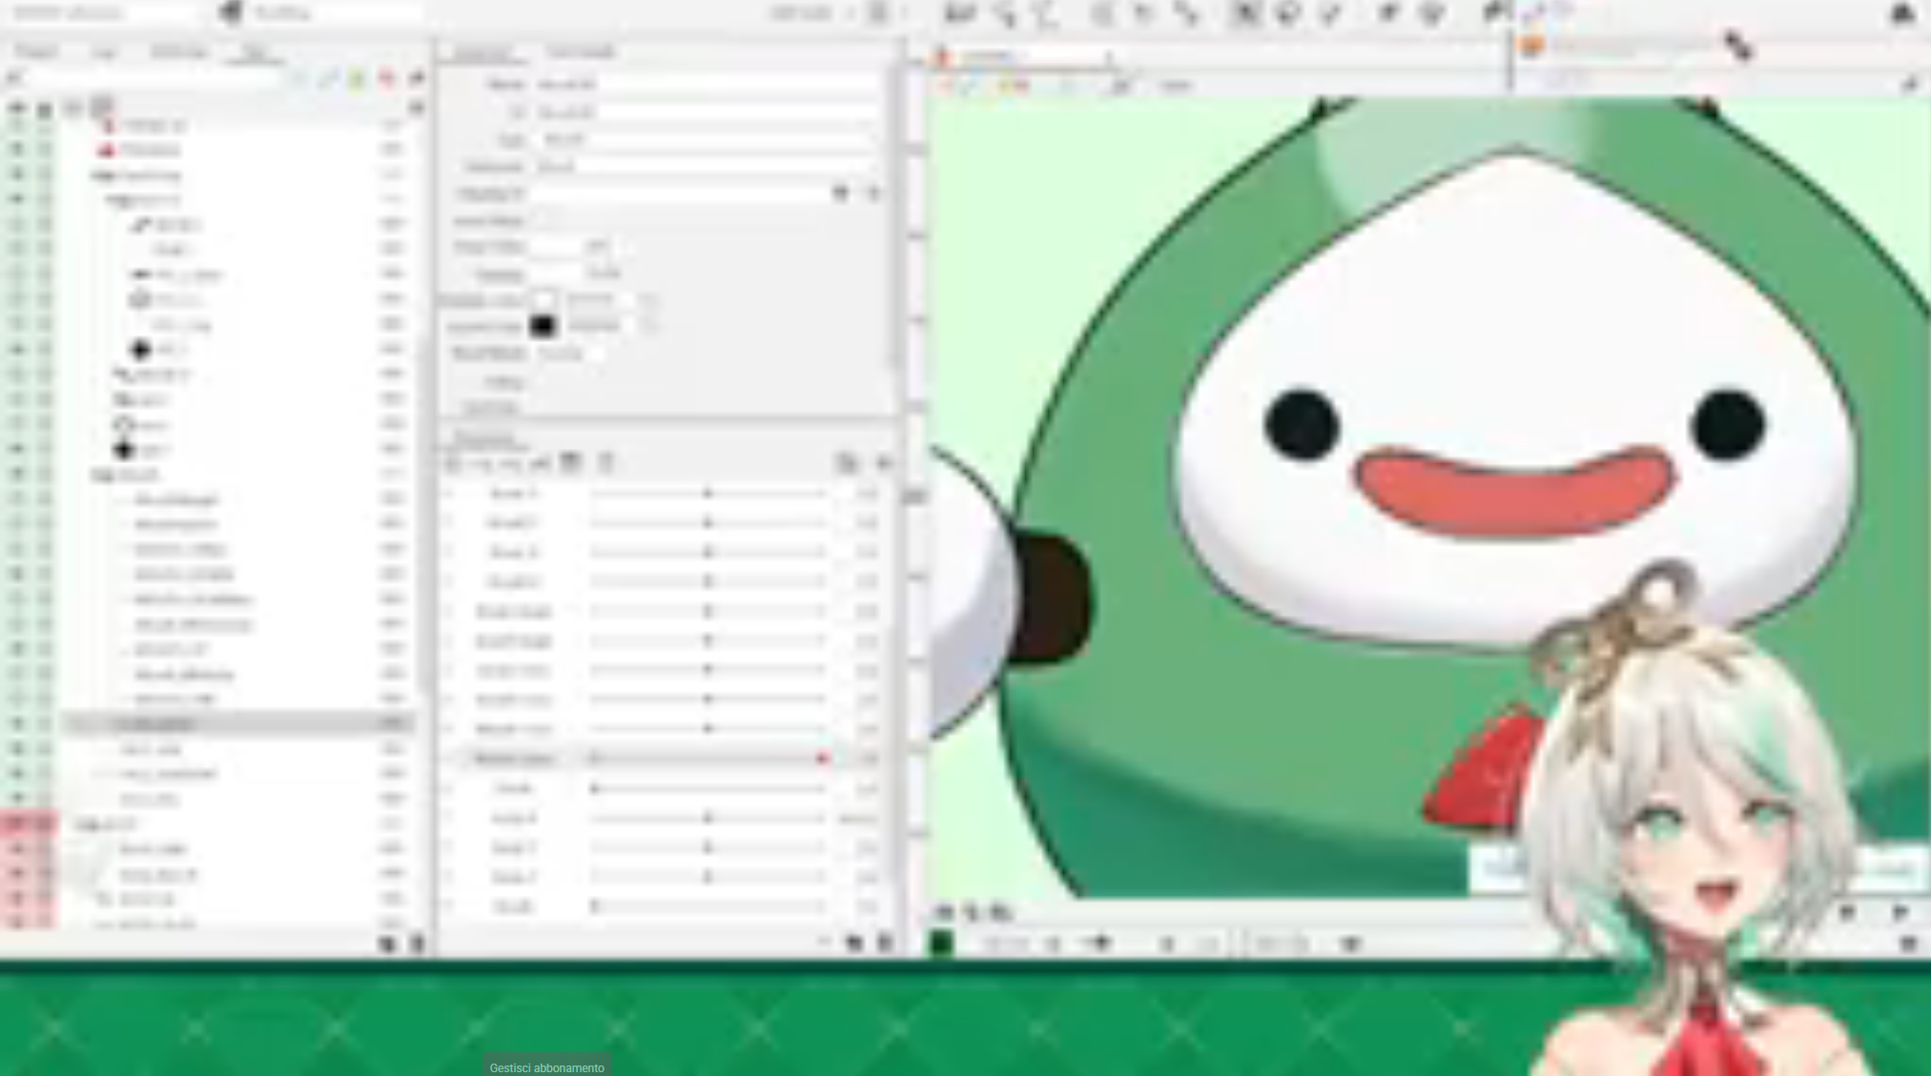
Task: Toggle eye visibility of the highlighted part row
Action: tap(17, 724)
